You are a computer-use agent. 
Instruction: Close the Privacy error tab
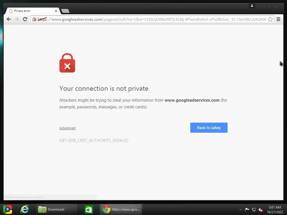point(56,11)
